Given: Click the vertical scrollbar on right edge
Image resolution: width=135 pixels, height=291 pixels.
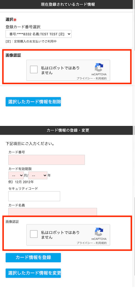Looking at the screenshot, I should point(134,146).
